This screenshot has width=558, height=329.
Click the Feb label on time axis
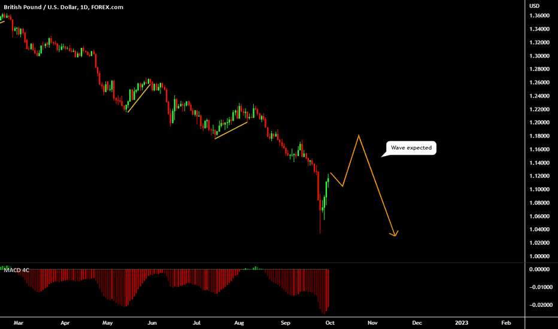pos(506,323)
